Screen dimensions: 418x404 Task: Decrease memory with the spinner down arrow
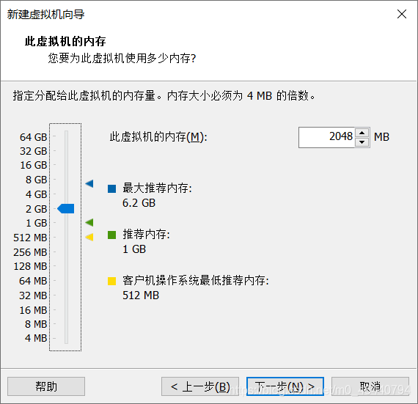362,142
